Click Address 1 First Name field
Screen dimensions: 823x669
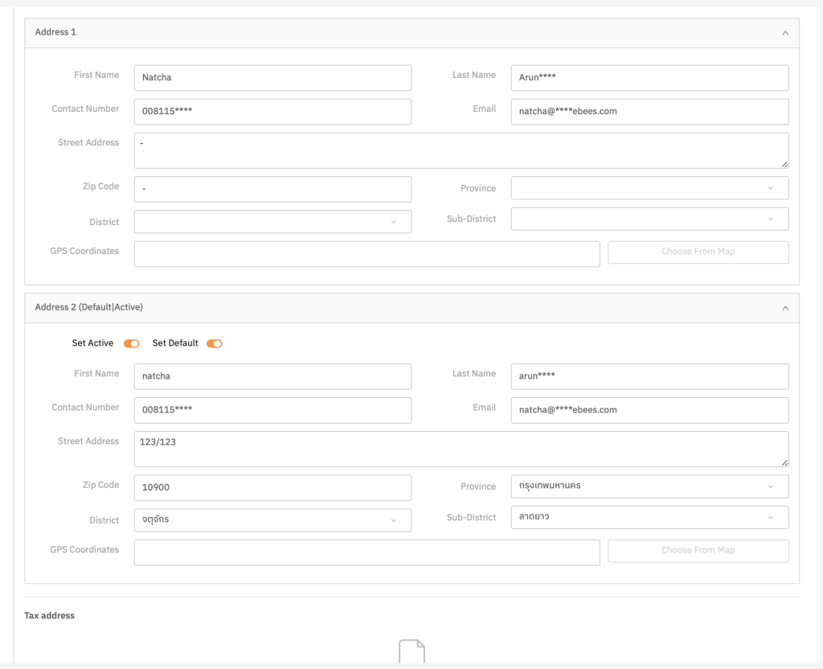click(x=272, y=78)
